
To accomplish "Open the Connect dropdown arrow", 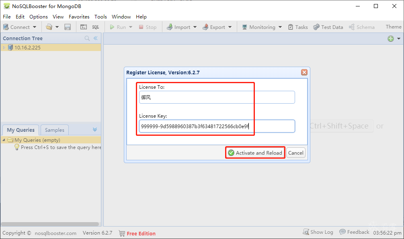I will tap(35, 27).
